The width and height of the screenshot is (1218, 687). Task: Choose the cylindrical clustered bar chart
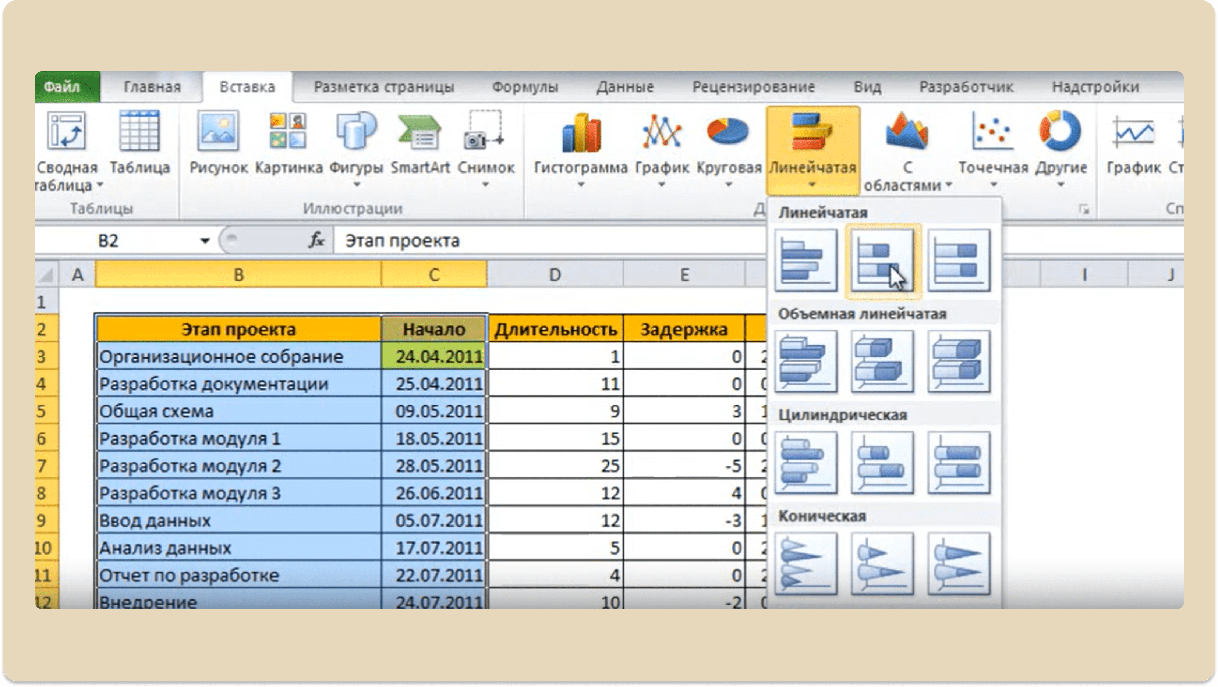pos(806,463)
